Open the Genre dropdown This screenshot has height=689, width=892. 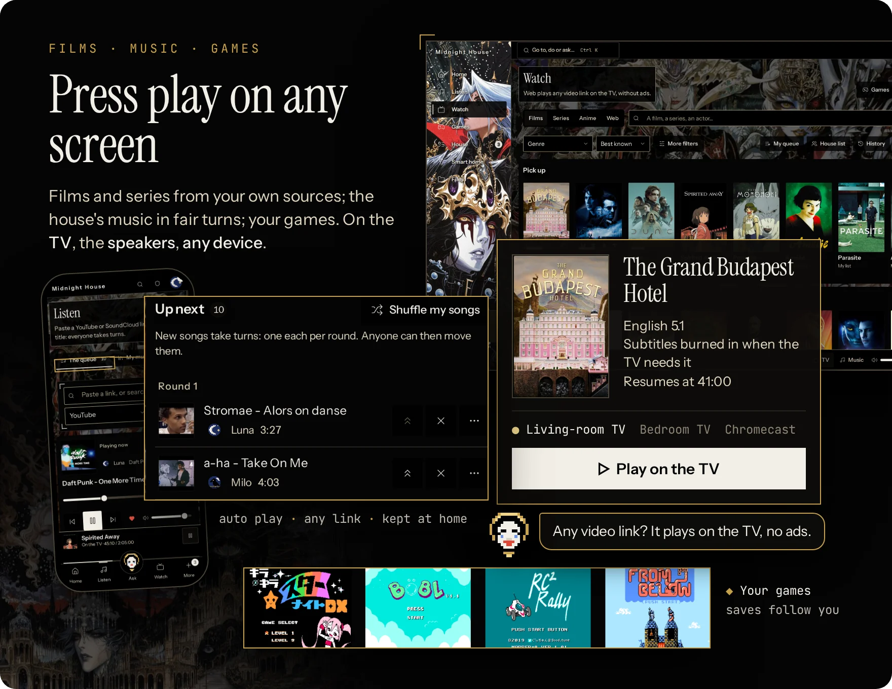(x=557, y=144)
